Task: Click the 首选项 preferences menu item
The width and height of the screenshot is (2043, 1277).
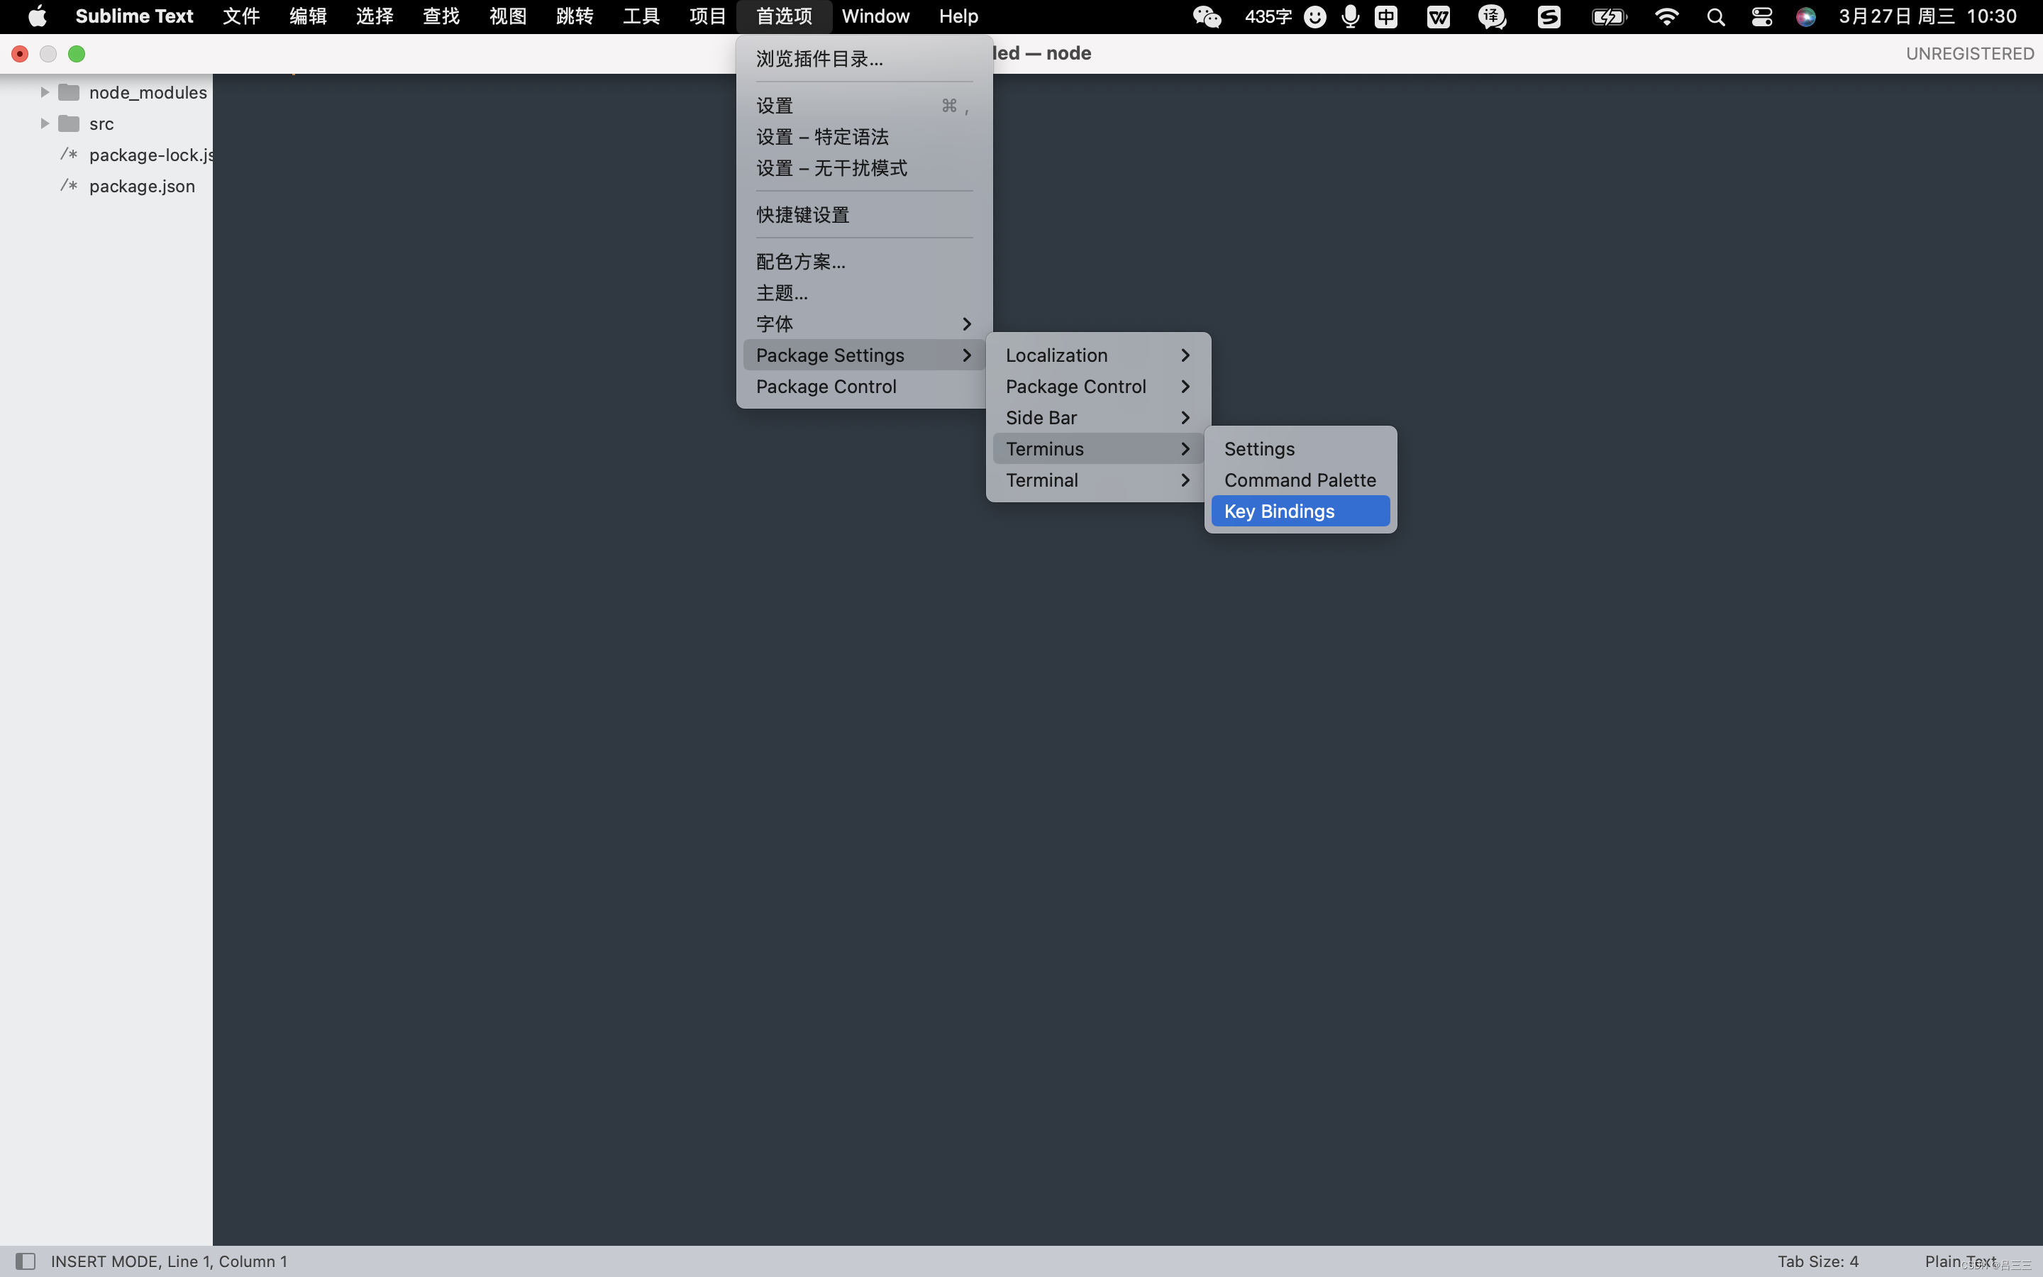Action: (x=784, y=15)
